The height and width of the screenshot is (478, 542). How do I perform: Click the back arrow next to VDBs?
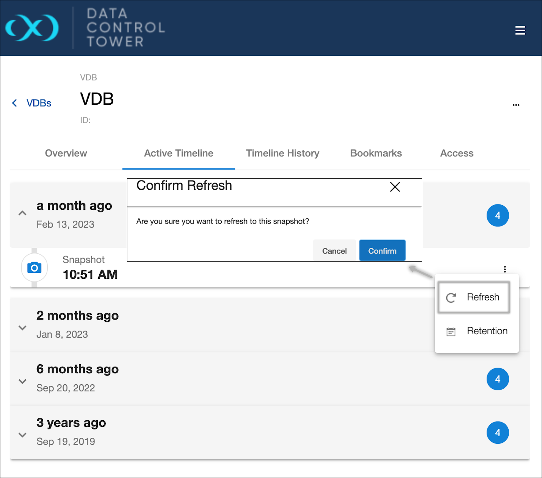click(x=14, y=103)
